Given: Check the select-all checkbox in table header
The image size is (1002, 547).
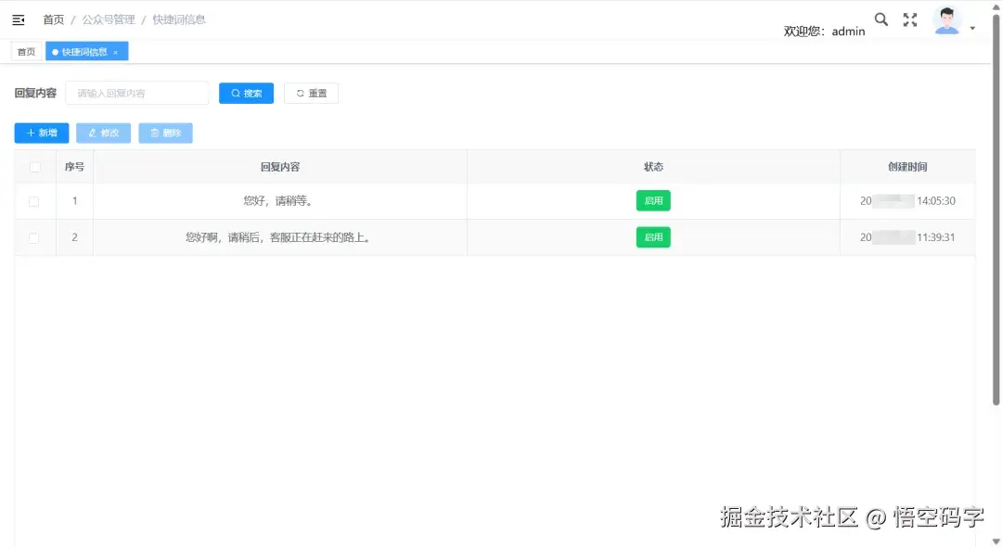Looking at the screenshot, I should [x=34, y=167].
